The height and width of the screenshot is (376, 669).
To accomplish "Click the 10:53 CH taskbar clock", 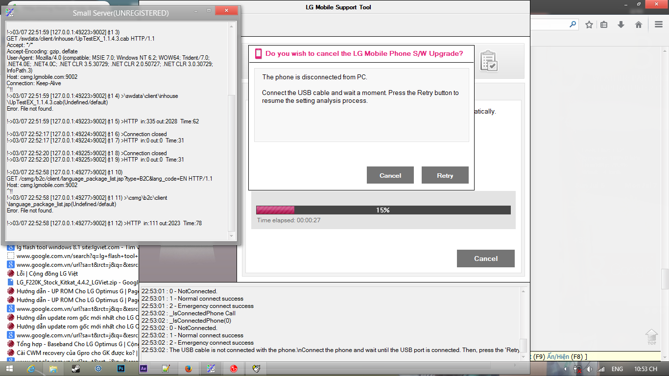I will pyautogui.click(x=645, y=369).
